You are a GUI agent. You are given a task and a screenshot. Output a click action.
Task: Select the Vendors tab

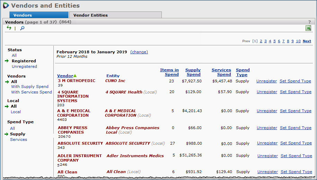click(23, 15)
